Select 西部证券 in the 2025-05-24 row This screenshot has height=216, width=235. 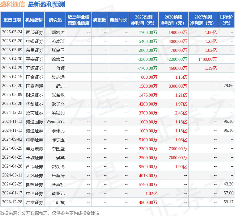point(35,32)
